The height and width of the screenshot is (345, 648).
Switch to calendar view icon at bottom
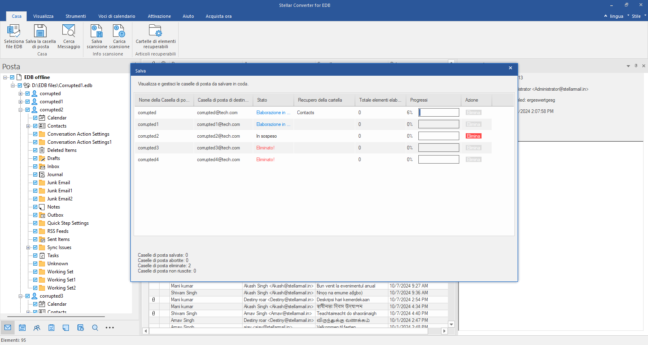tap(22, 328)
